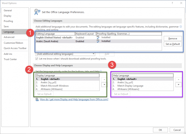The image size is (186, 134).
Task: Move help language up with arrow
Action: (x=179, y=80)
